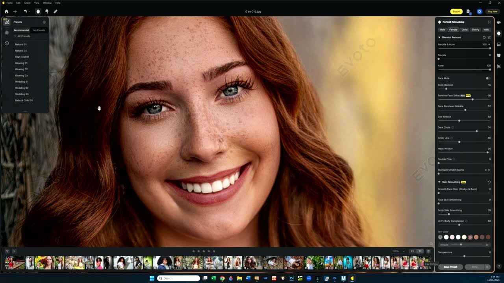Click the filmstrip filter funnel icon

point(7,251)
